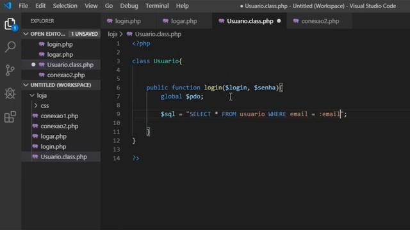Click 'global $pdo;' in the editor
Image resolution: width=410 pixels, height=230 pixels.
coord(182,96)
